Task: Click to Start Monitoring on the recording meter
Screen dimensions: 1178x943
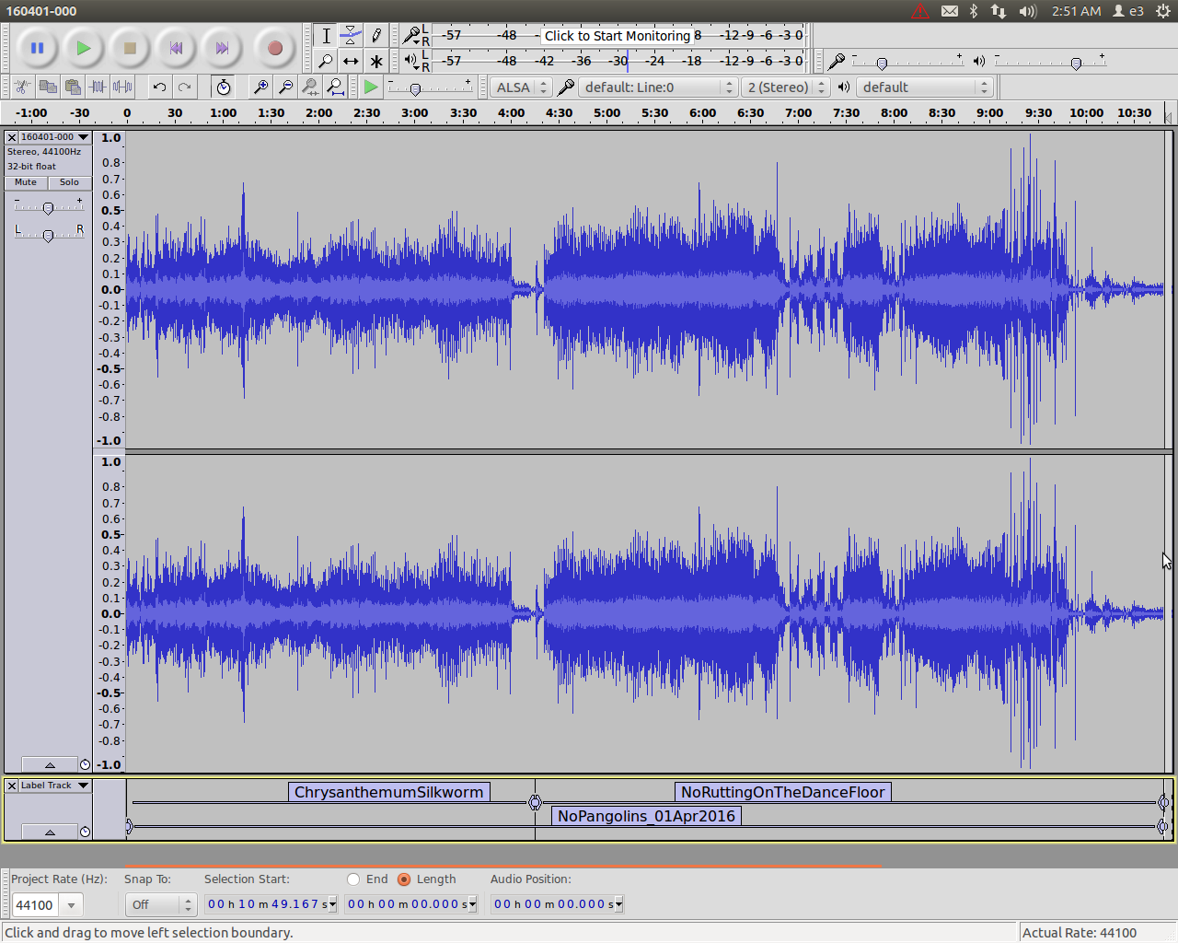Action: tap(617, 36)
